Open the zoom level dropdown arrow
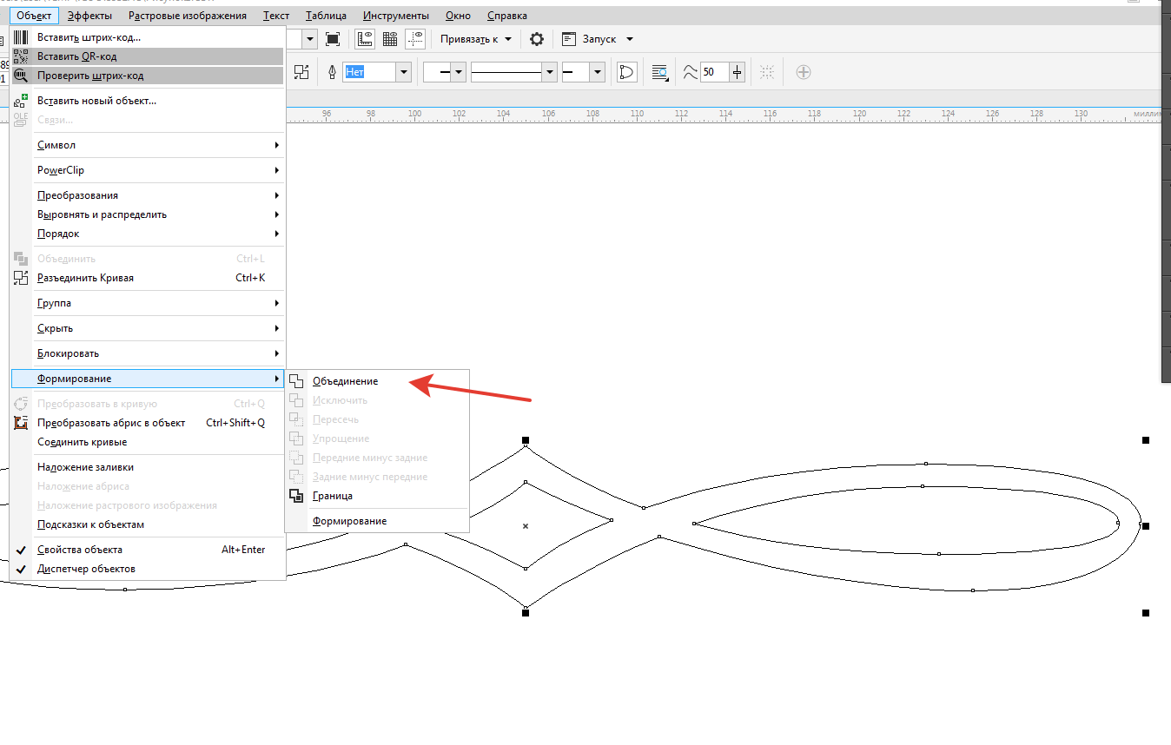Viewport: 1171px width, 745px height. (310, 39)
